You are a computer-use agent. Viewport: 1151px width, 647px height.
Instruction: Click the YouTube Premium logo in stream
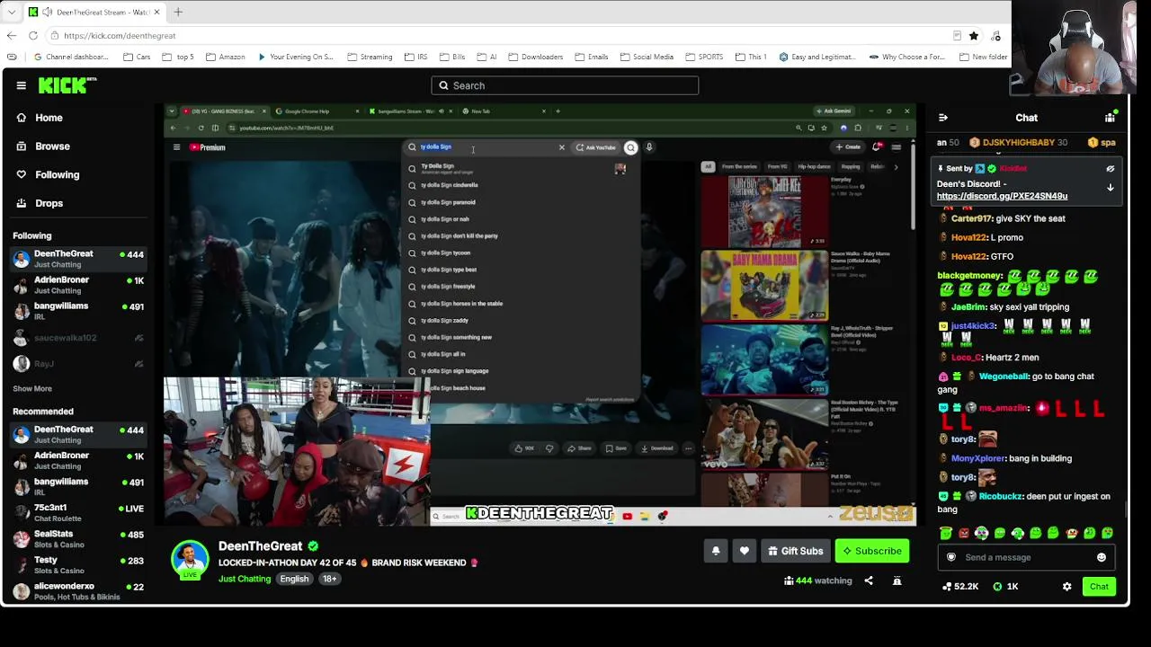pos(207,147)
